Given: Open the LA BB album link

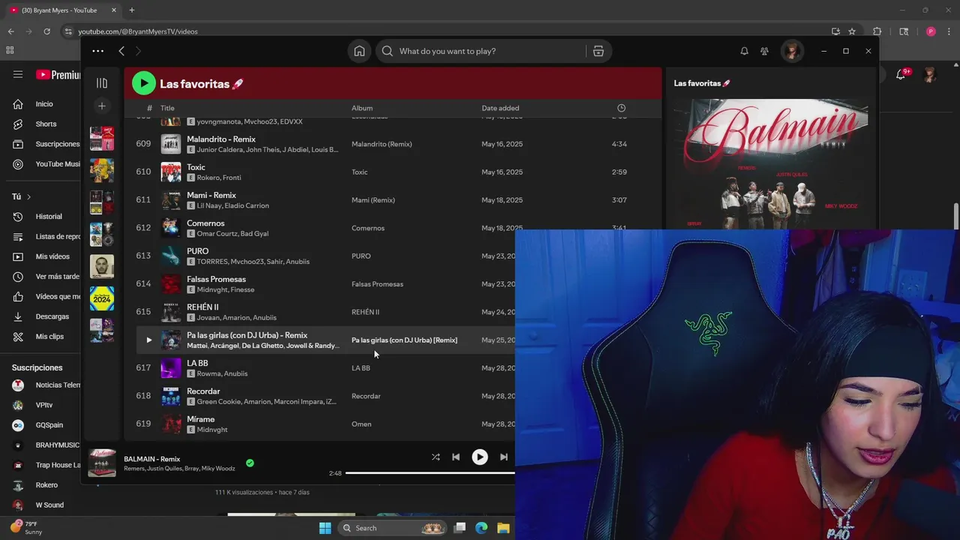Looking at the screenshot, I should click(361, 368).
